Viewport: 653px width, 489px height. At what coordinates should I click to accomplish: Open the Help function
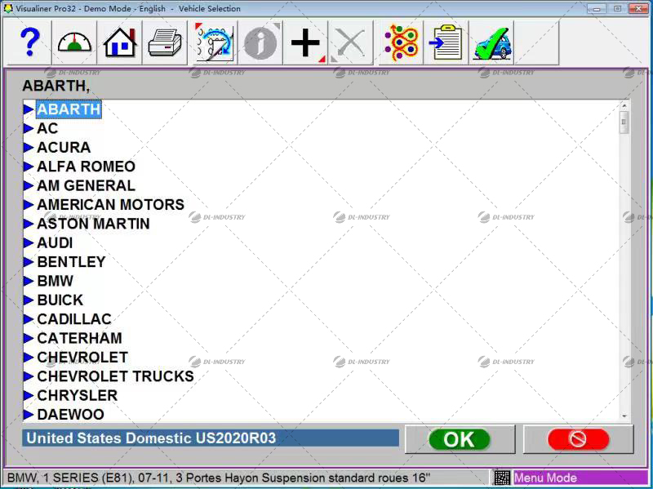point(29,42)
